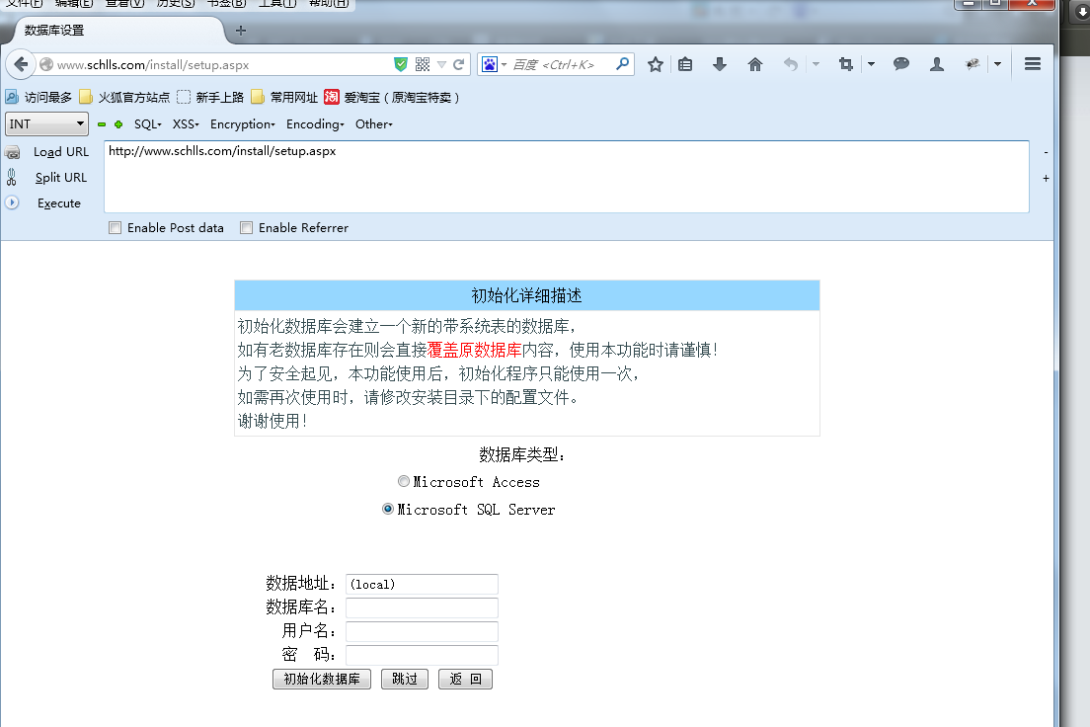This screenshot has width=1090, height=727.
Task: Click the crop screenshot tool icon
Action: click(x=845, y=65)
